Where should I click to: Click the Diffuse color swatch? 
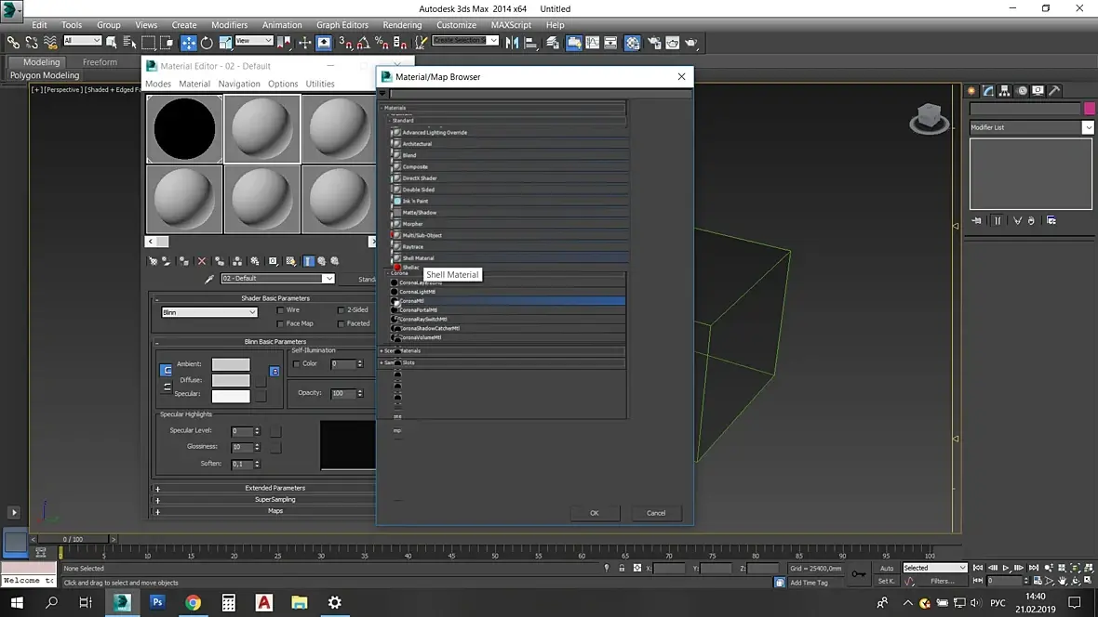pos(231,380)
